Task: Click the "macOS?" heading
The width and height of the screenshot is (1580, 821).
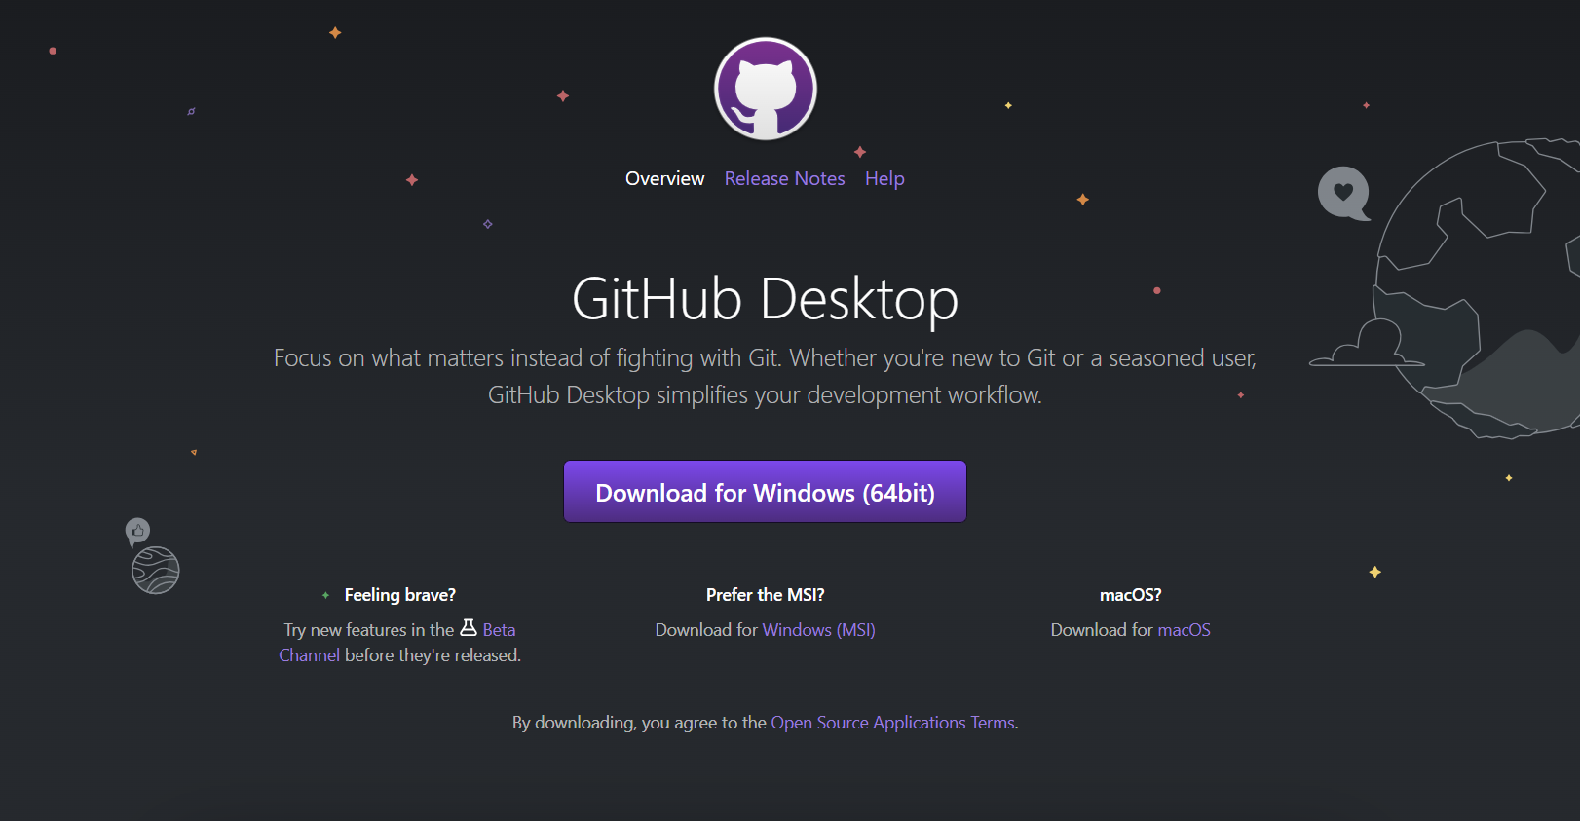Action: 1131,595
